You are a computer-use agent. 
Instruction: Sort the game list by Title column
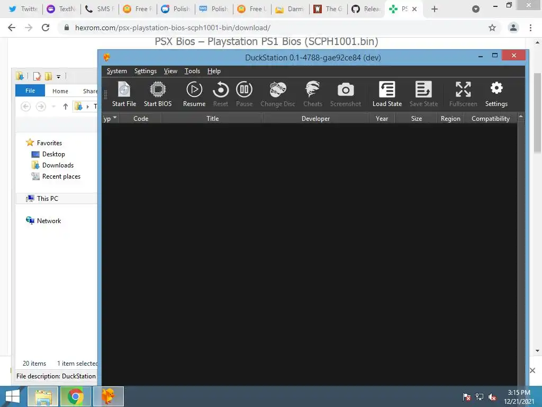(212, 118)
